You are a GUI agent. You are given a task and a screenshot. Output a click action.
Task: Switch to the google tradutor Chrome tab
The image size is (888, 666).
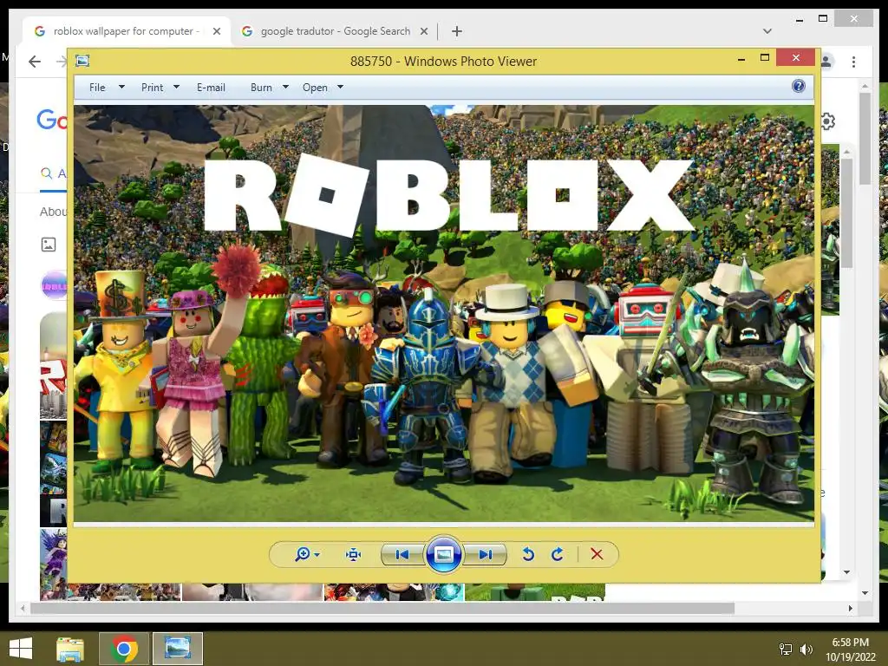pos(336,31)
